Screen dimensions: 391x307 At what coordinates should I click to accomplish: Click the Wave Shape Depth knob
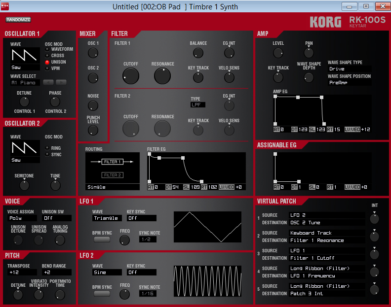tap(309, 78)
